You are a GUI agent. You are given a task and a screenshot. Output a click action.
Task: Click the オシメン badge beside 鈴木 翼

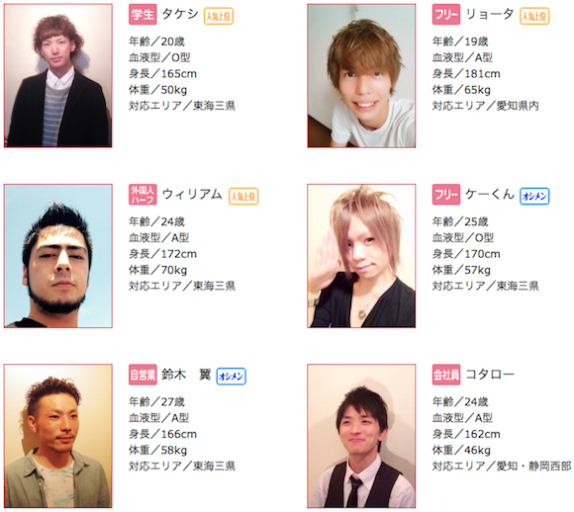(231, 377)
